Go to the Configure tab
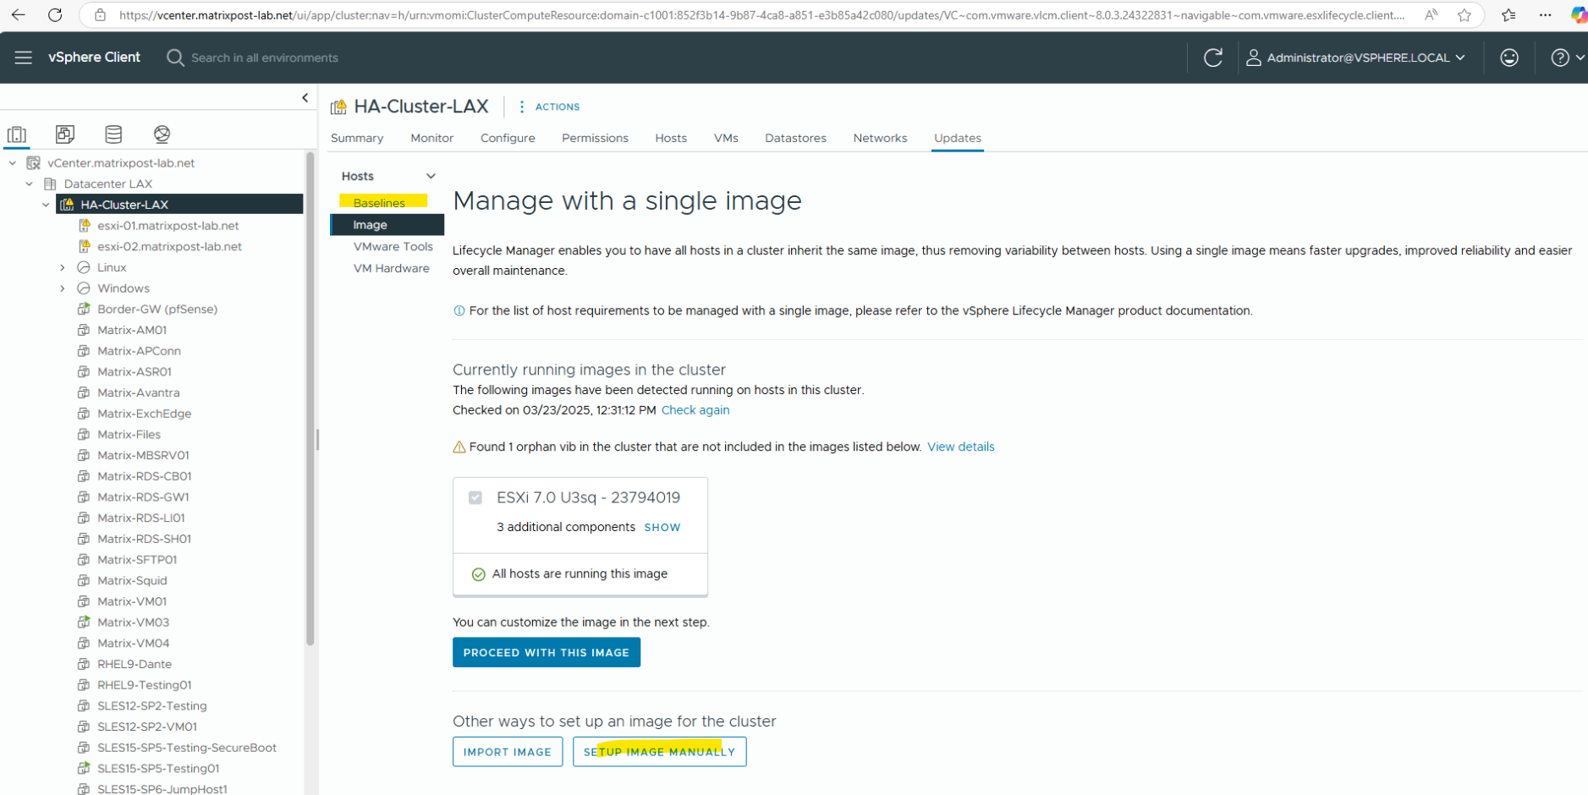The height and width of the screenshot is (795, 1588). click(508, 138)
